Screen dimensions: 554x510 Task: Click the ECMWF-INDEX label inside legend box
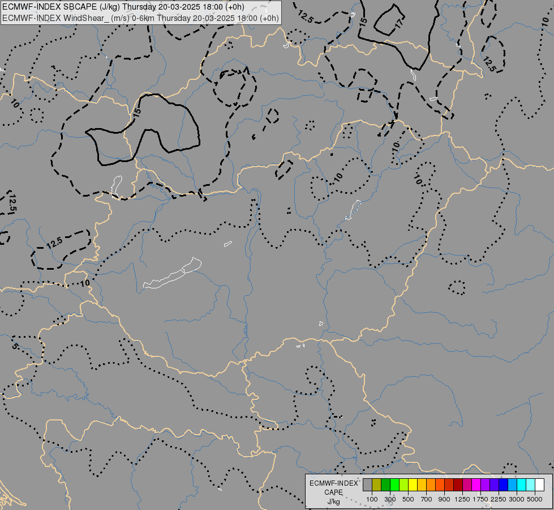pos(334,483)
